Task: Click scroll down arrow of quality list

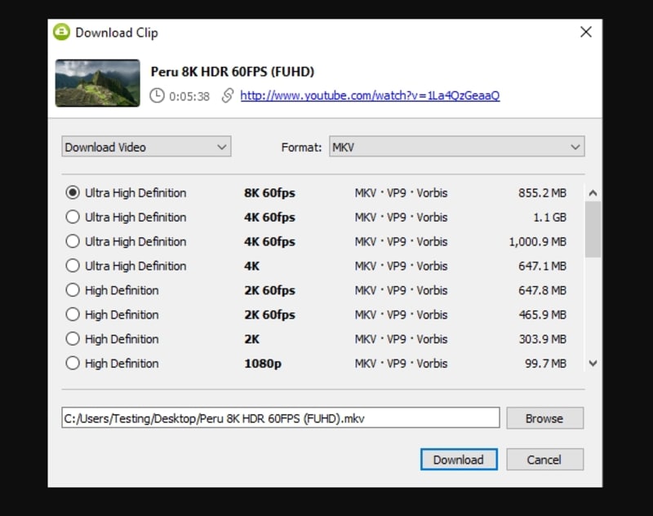Action: (x=593, y=363)
